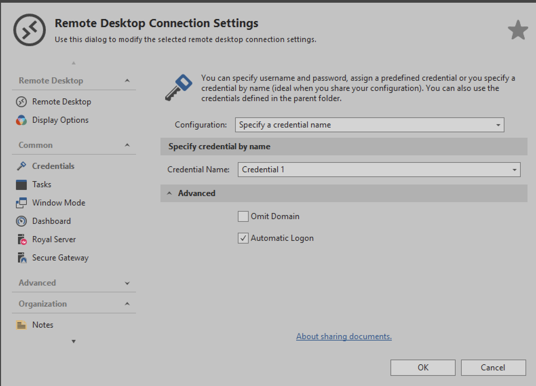Image resolution: width=536 pixels, height=386 pixels.
Task: Expand the Advanced sidebar group
Action: tap(127, 283)
